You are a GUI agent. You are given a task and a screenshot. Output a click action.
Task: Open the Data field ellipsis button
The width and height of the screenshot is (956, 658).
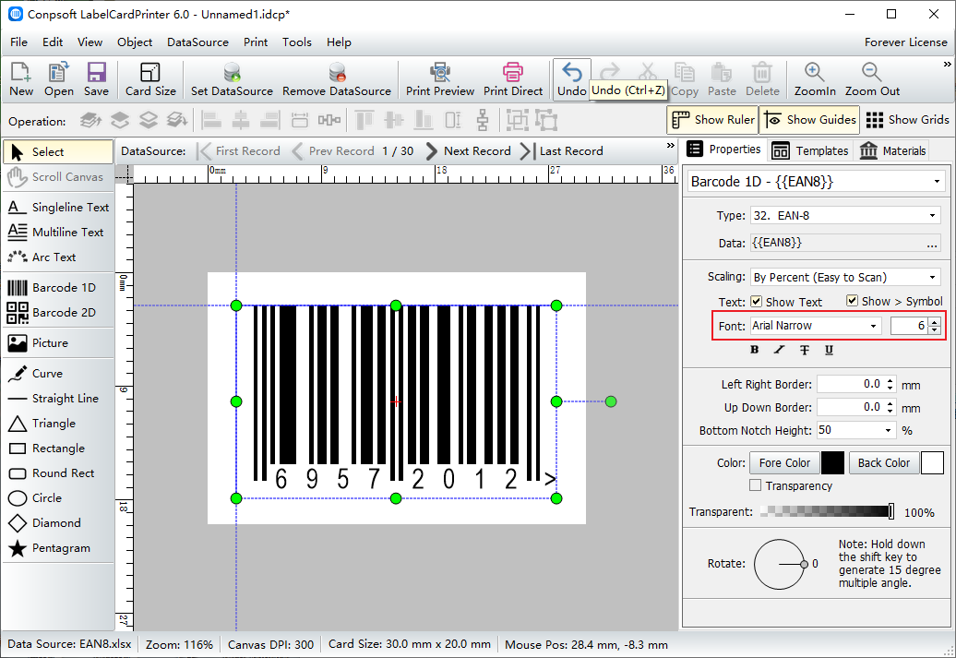[x=932, y=244]
